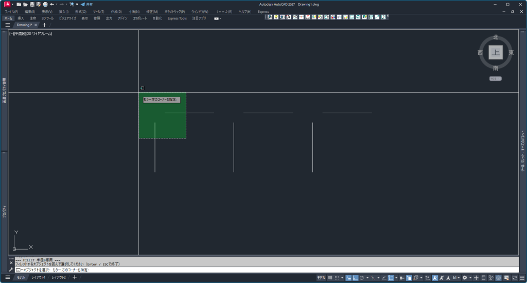Expand the WCS coordinate system dropdown
This screenshot has height=283, width=527.
495,79
